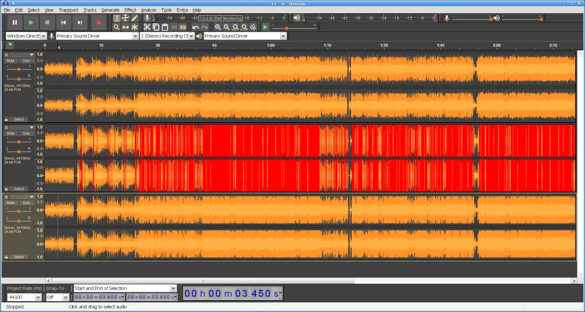Click the Stop transport button
Screen dimensions: 585x312
click(47, 22)
